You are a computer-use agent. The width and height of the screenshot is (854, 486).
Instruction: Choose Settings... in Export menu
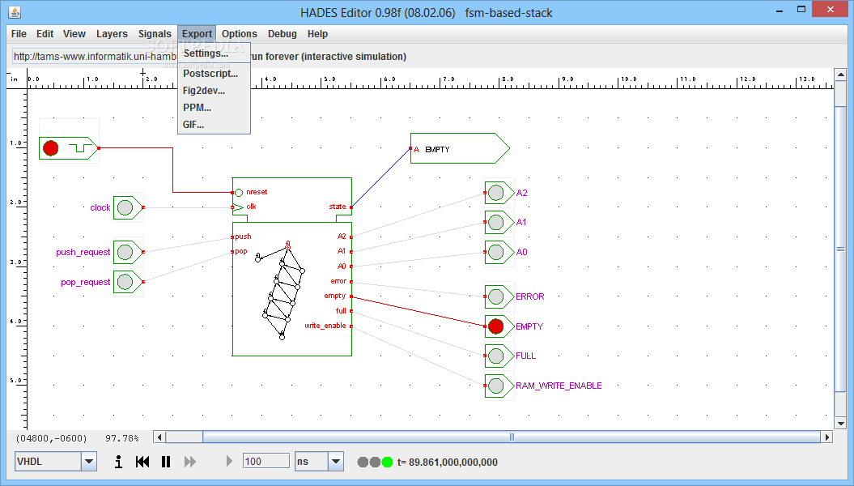[214, 53]
